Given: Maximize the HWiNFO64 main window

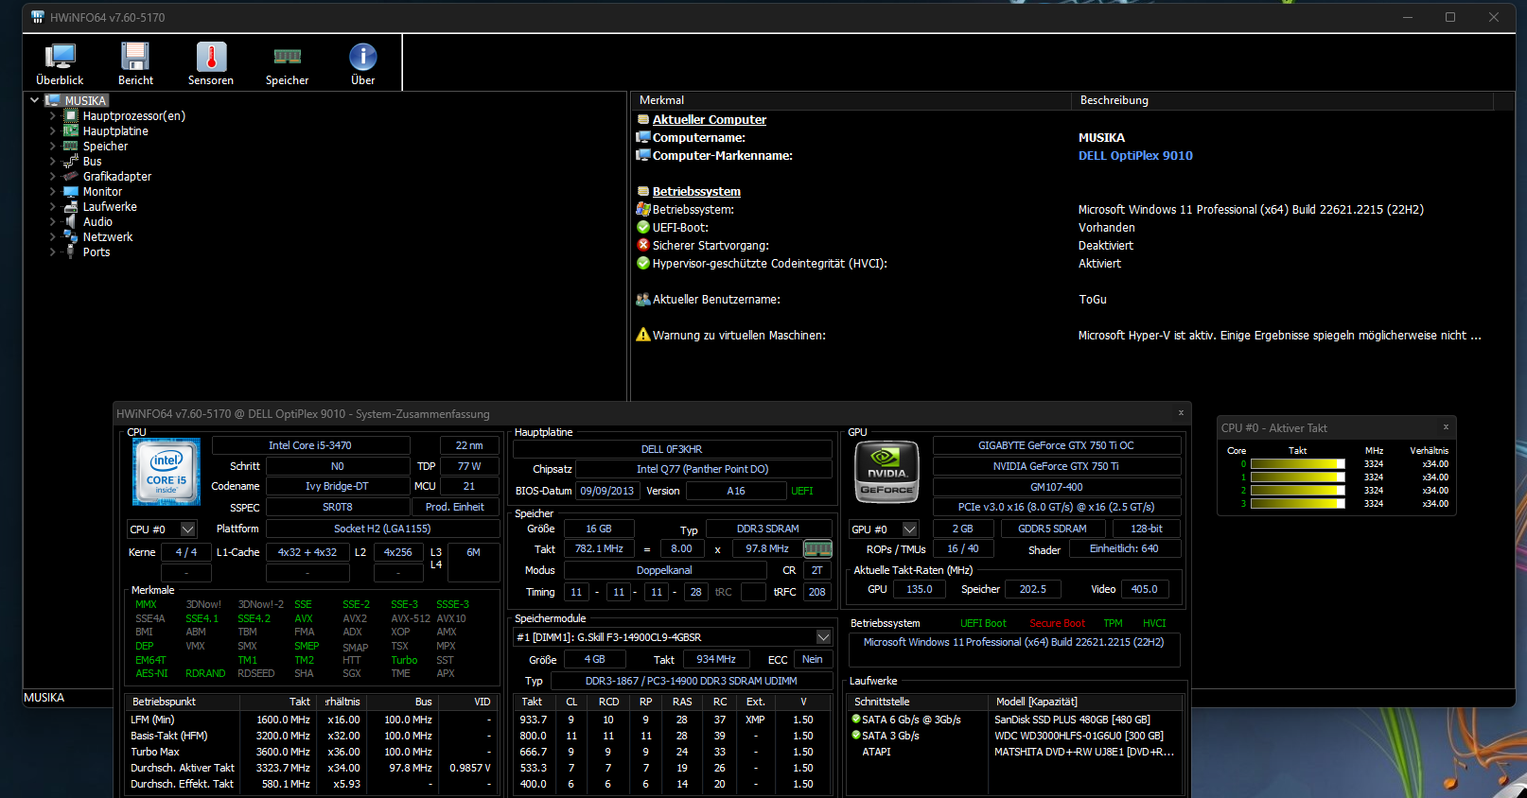Looking at the screenshot, I should click(x=1449, y=17).
